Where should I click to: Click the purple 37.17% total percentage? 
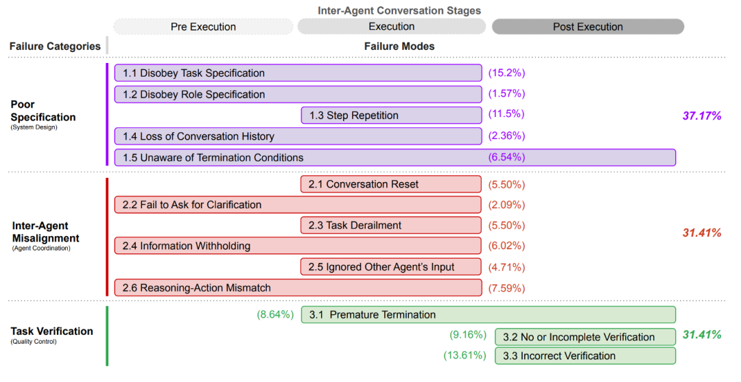(x=701, y=116)
